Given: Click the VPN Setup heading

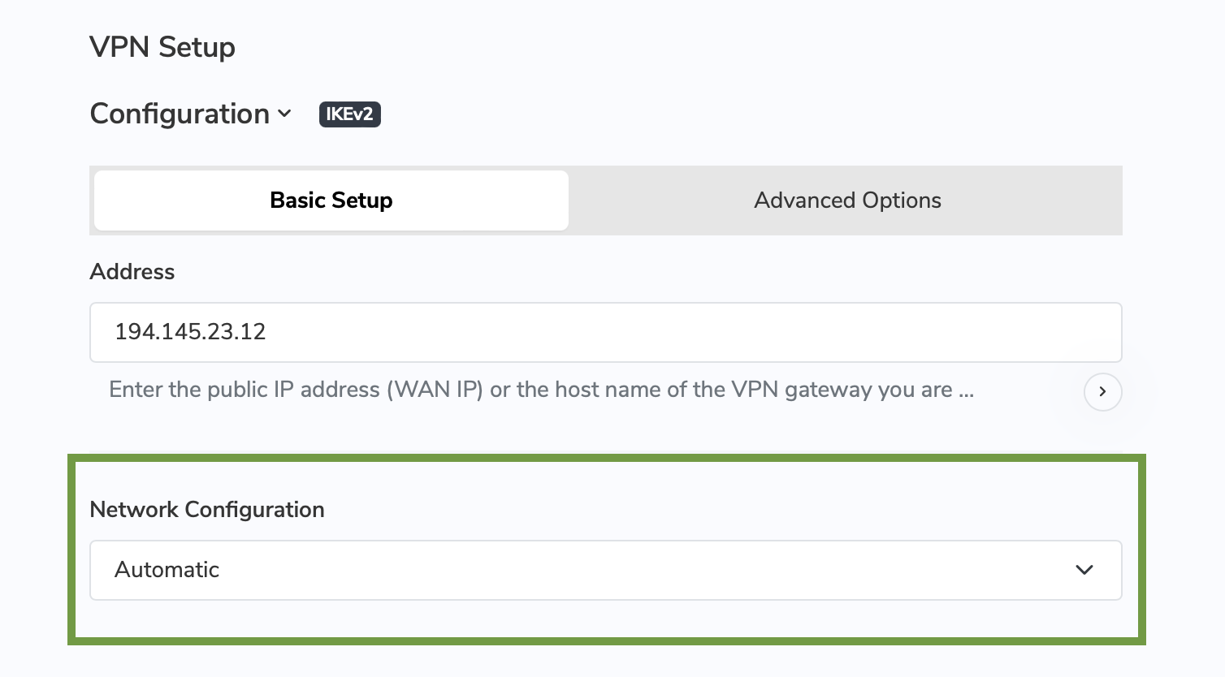Looking at the screenshot, I should pos(162,47).
